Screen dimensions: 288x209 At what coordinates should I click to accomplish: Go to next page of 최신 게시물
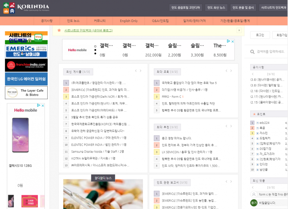[x=141, y=71]
